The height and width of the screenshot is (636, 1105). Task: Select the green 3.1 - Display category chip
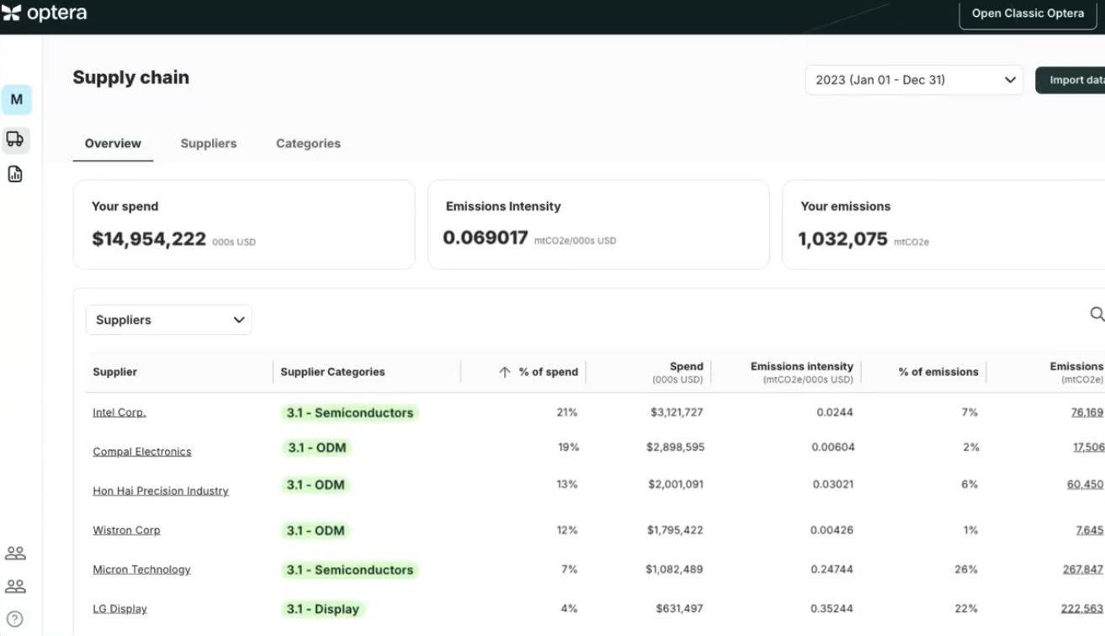tap(322, 608)
